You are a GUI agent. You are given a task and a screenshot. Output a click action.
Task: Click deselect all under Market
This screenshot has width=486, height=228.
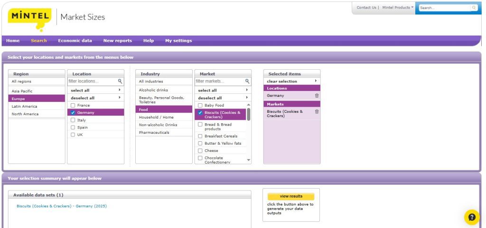[210, 98]
